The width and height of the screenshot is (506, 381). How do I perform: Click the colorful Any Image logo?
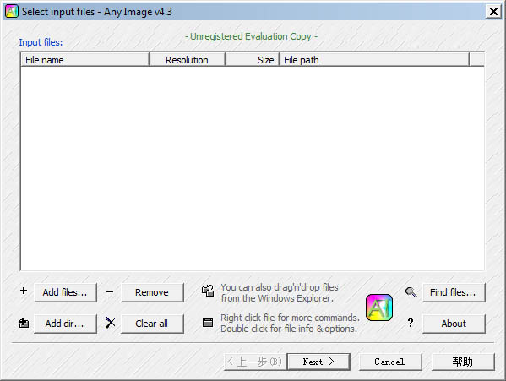379,308
